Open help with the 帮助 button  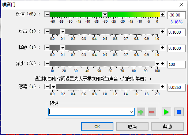[x=168, y=127]
